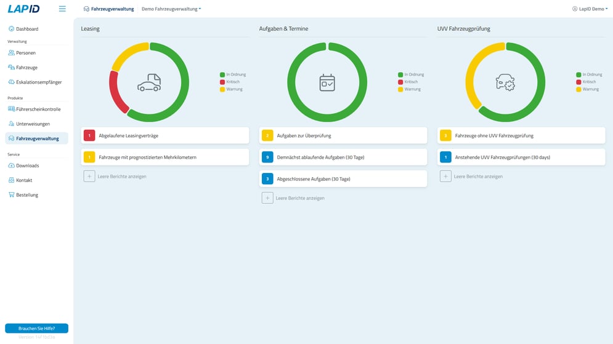The width and height of the screenshot is (613, 344).
Task: Click the LapID logo
Action: point(23,9)
